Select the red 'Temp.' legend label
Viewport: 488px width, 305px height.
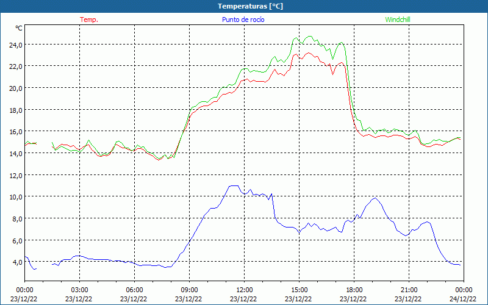click(89, 20)
